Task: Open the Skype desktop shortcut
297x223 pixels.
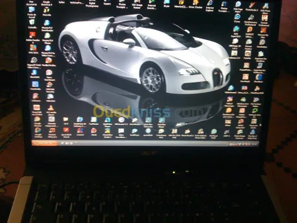Action: (166, 4)
